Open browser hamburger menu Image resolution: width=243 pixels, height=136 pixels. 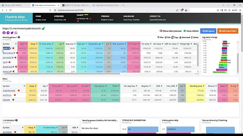[240, 10]
